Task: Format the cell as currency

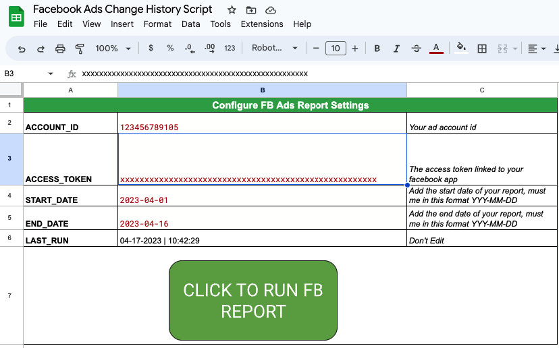Action: pyautogui.click(x=151, y=48)
